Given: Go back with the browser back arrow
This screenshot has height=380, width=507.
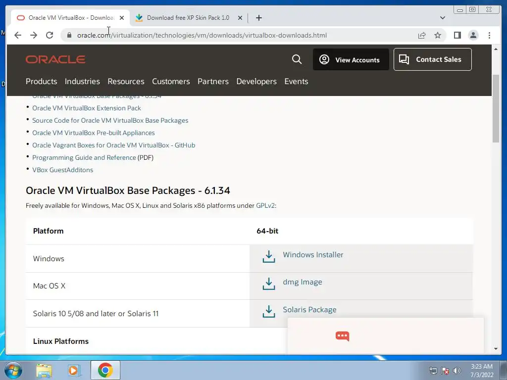Looking at the screenshot, I should tap(18, 35).
